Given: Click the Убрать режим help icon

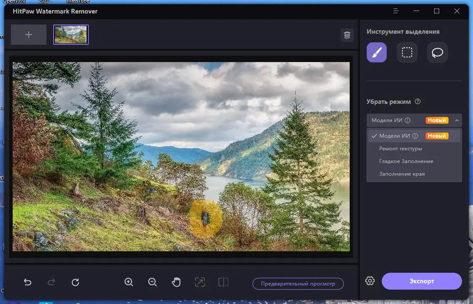Looking at the screenshot, I should (418, 101).
